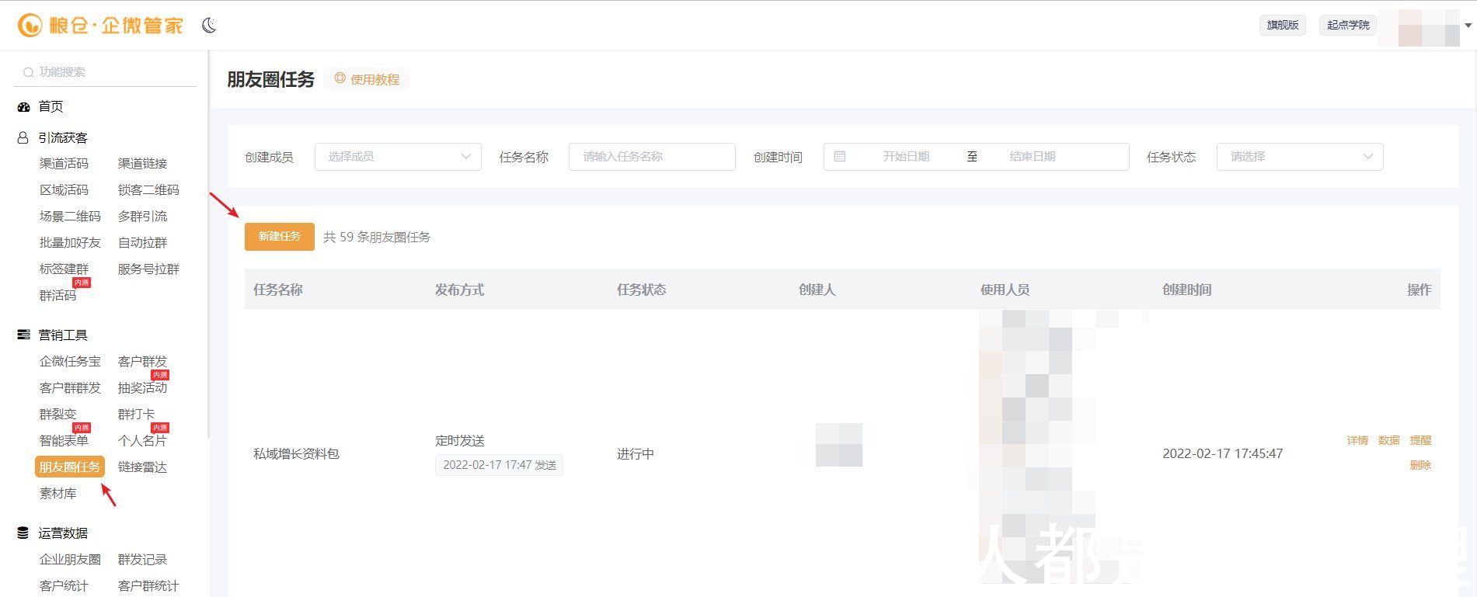Open 渠道链接 menu item
Image resolution: width=1477 pixels, height=597 pixels.
coord(142,164)
